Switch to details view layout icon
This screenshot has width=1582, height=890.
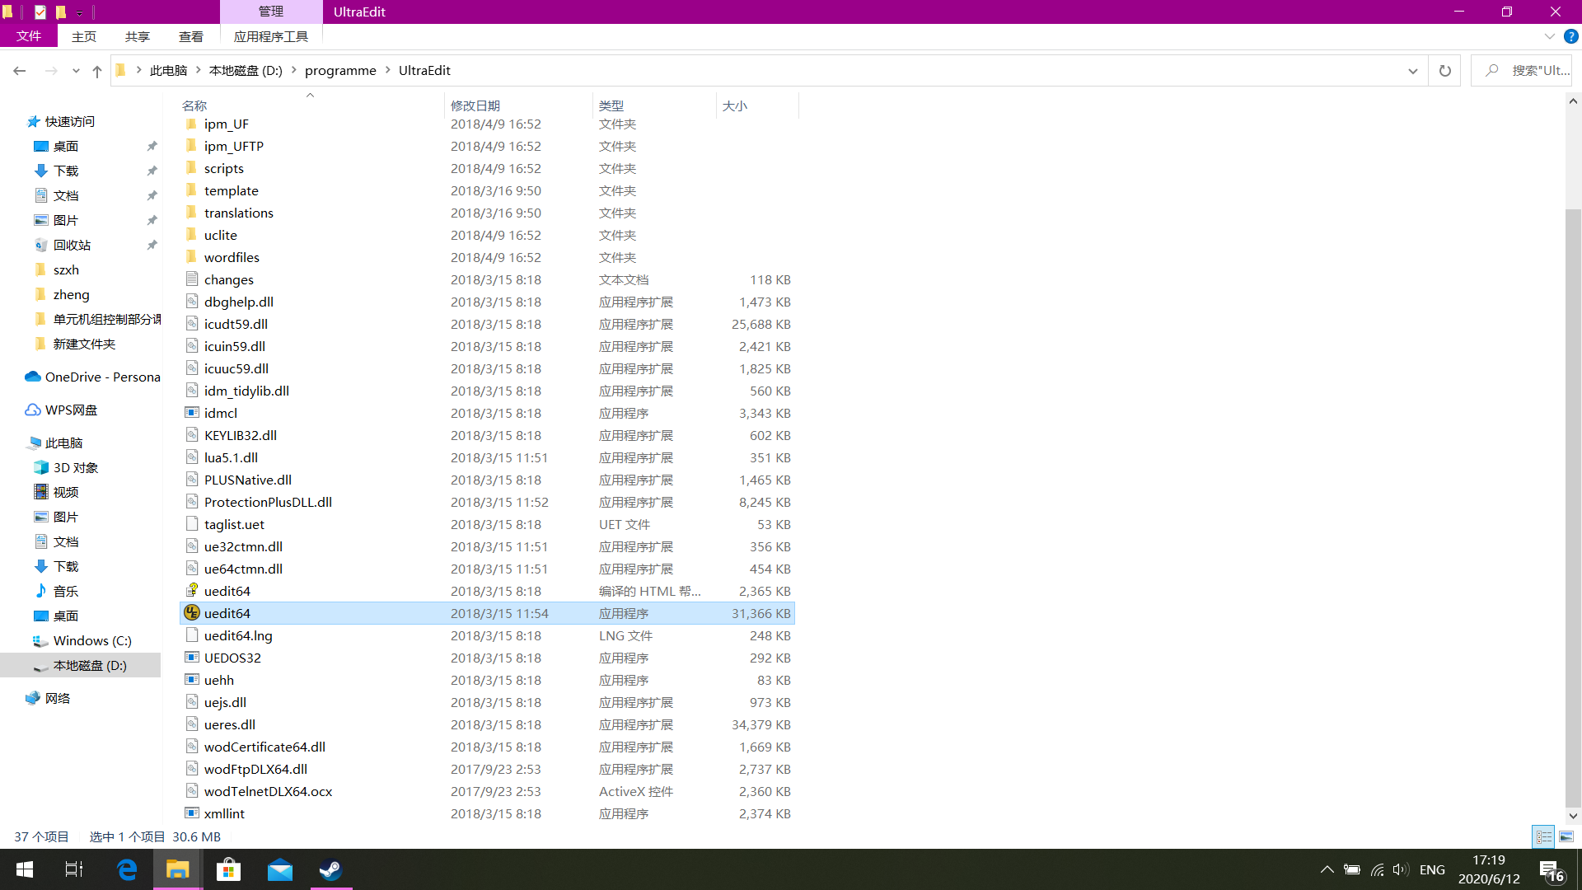click(x=1543, y=836)
